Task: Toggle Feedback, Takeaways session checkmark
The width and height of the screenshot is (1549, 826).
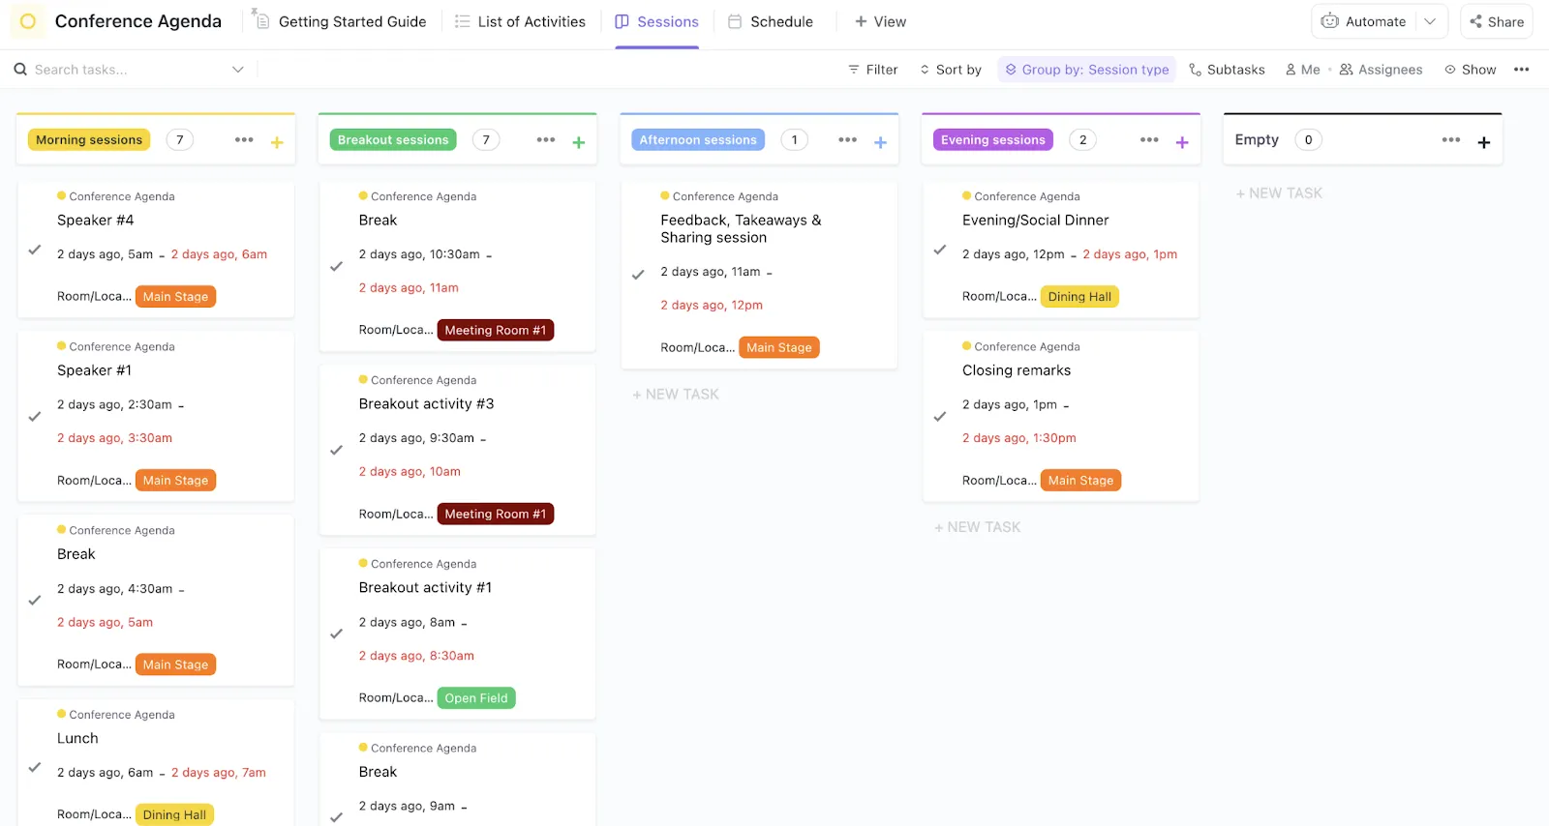Action: pyautogui.click(x=638, y=275)
